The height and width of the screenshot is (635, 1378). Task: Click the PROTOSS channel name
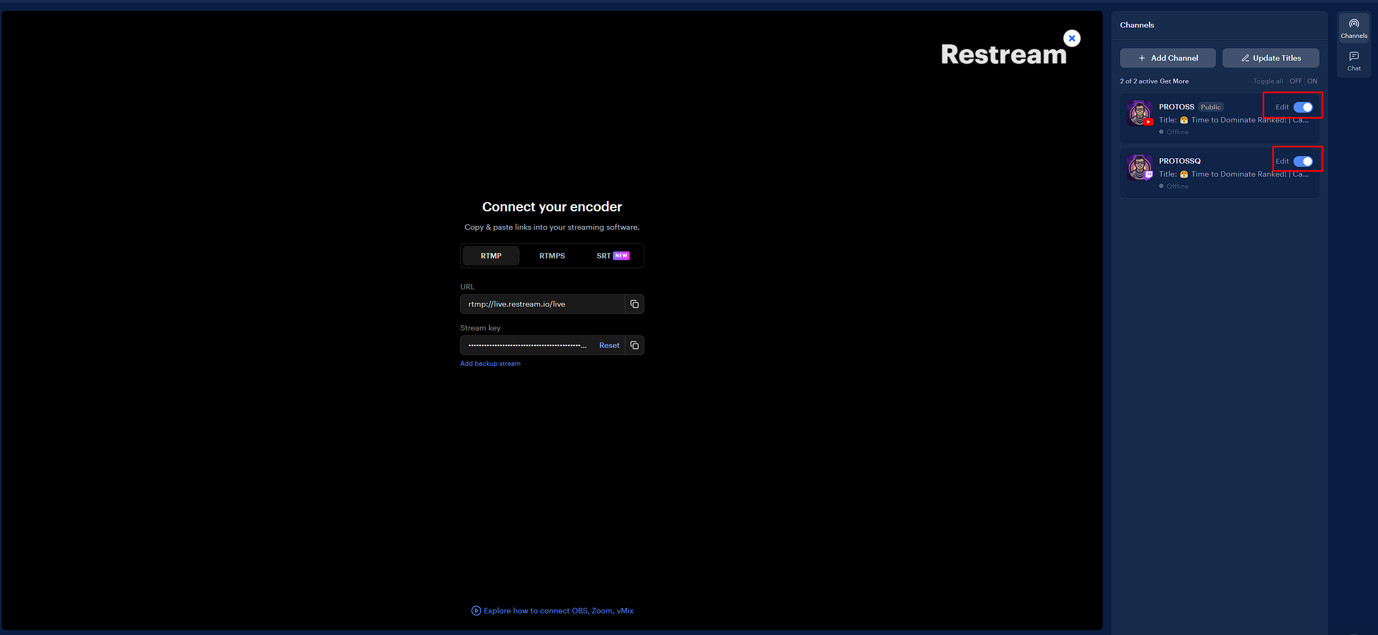(1176, 107)
